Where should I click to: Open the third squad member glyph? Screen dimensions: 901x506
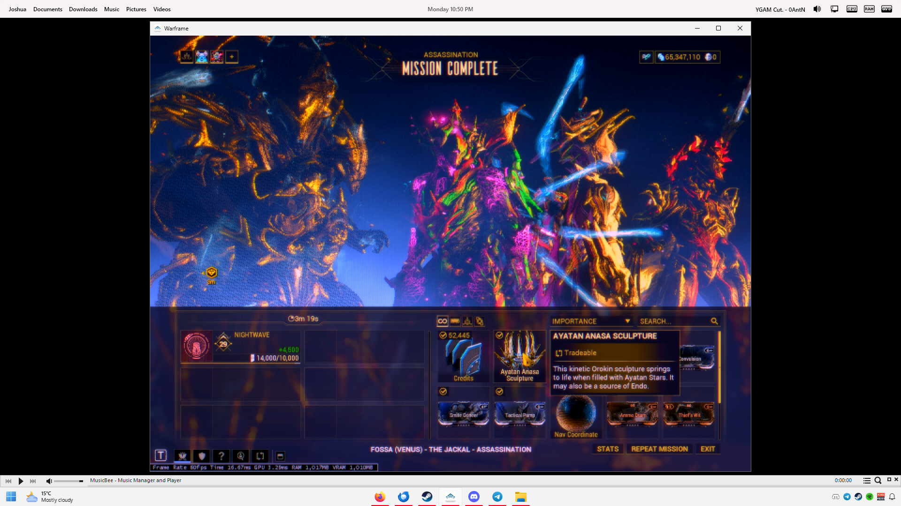click(217, 57)
